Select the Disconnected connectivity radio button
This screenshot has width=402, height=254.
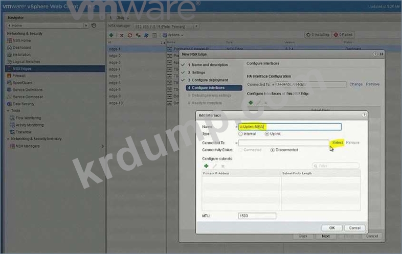click(x=272, y=150)
